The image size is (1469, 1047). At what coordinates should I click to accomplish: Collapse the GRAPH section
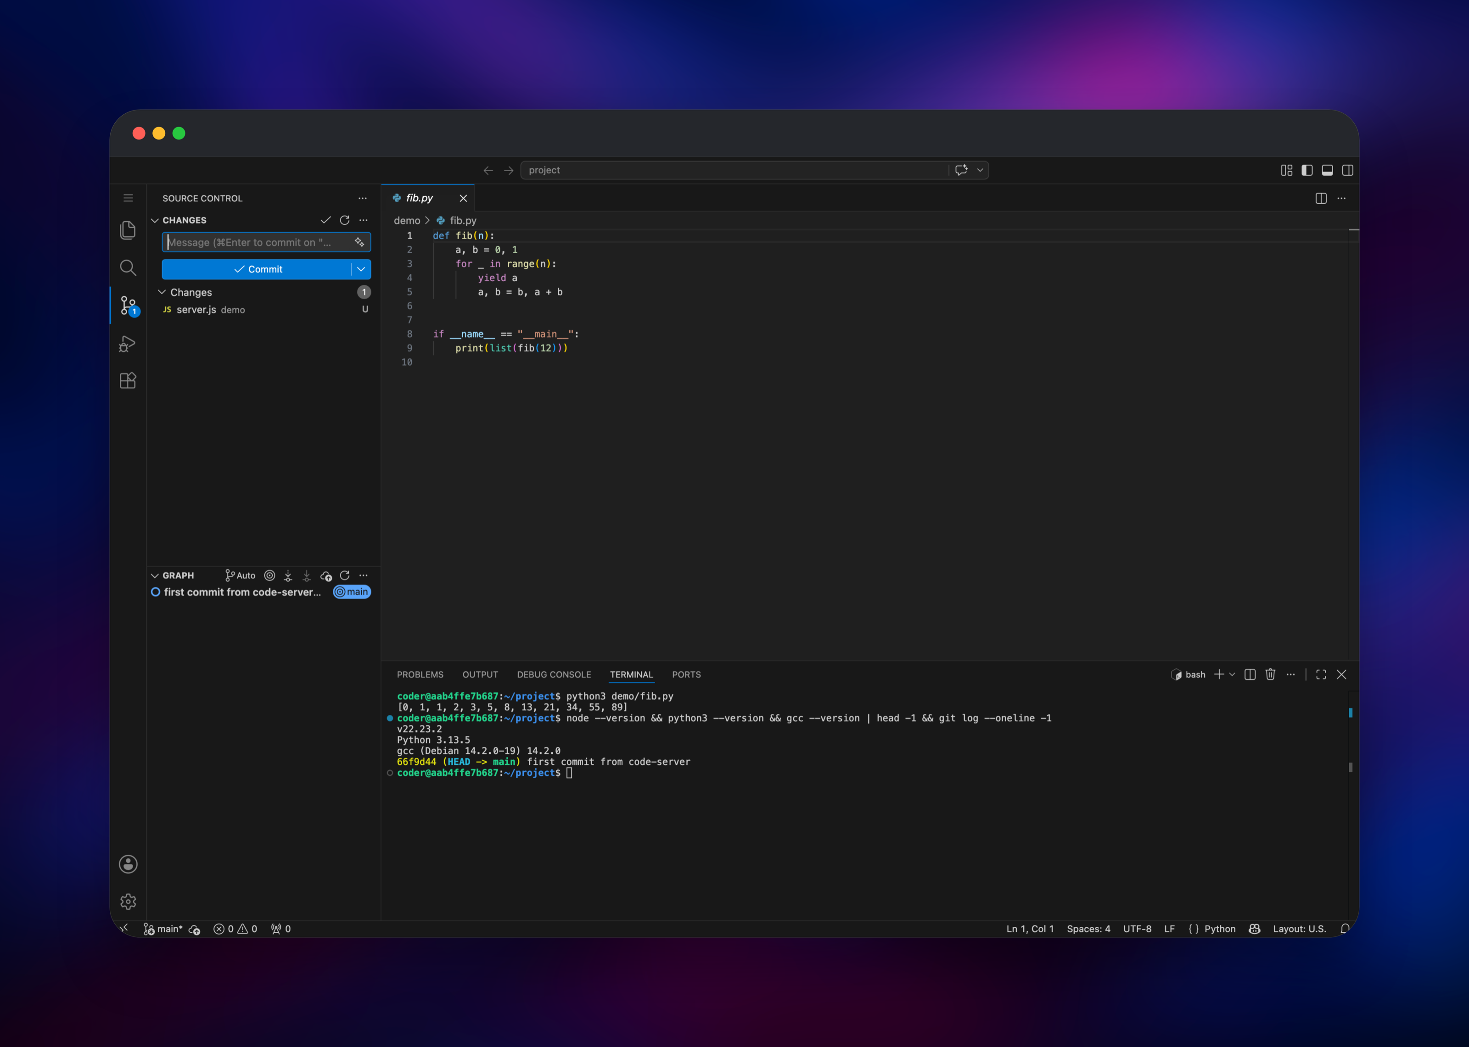(155, 575)
